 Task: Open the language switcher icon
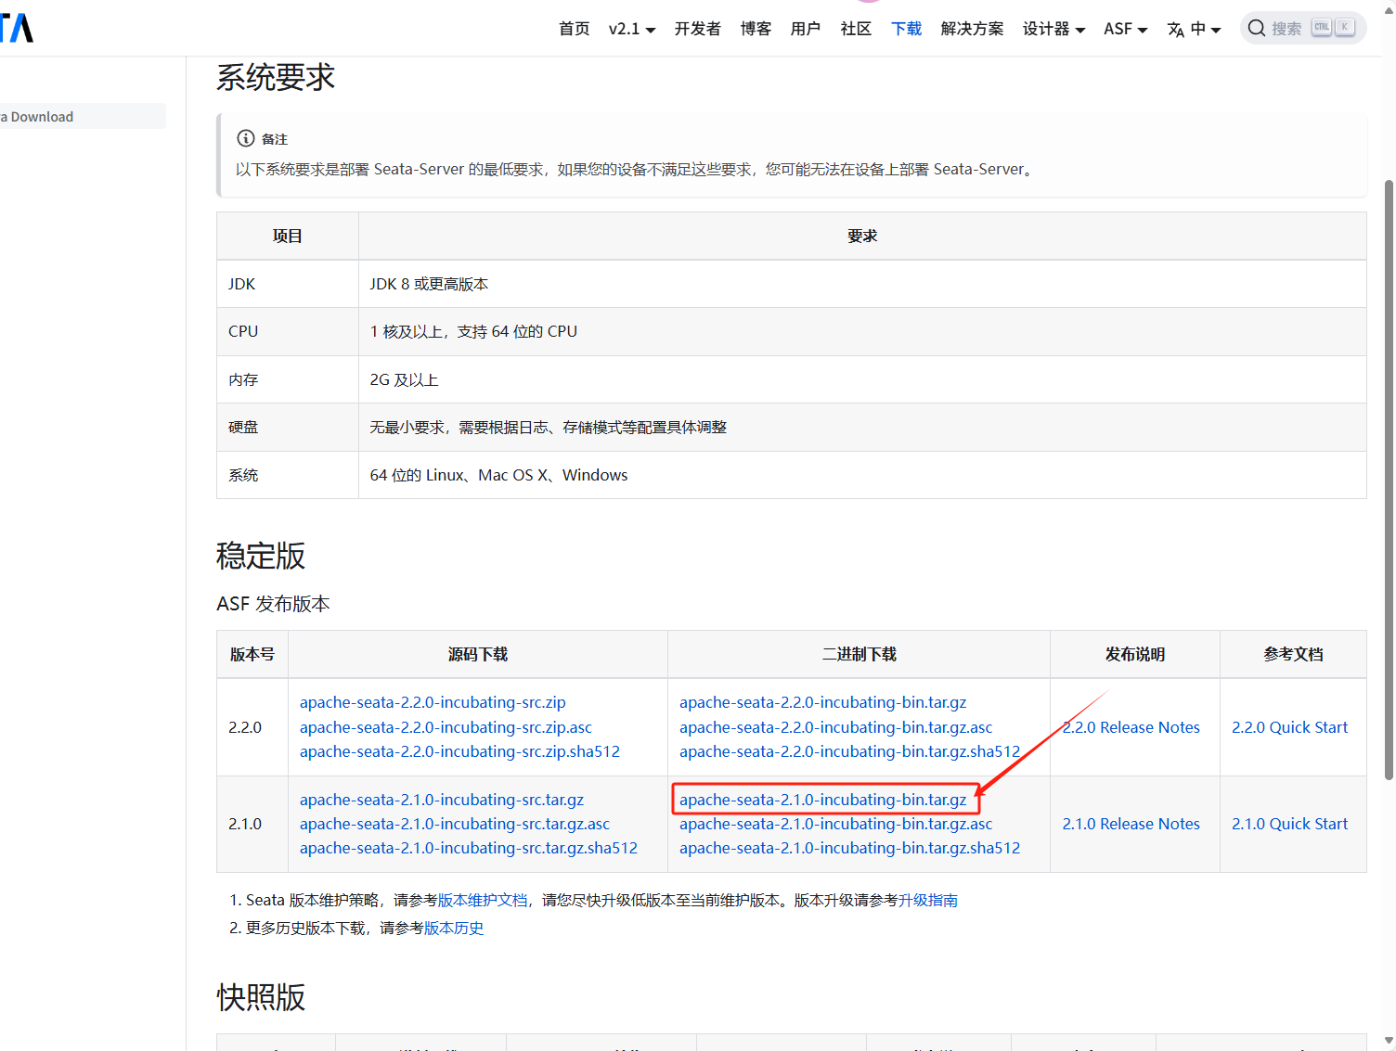pyautogui.click(x=1175, y=29)
